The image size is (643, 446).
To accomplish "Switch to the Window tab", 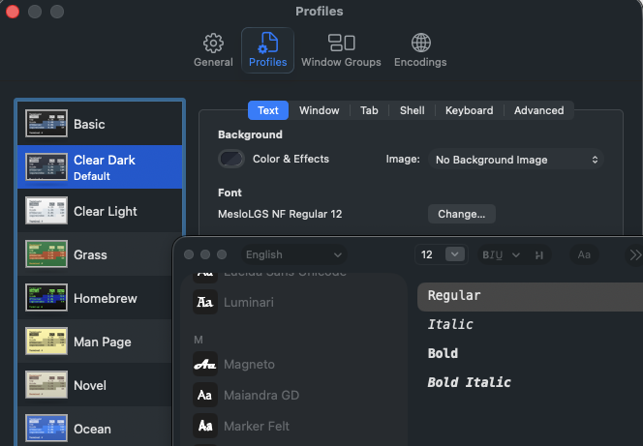I will coord(318,110).
